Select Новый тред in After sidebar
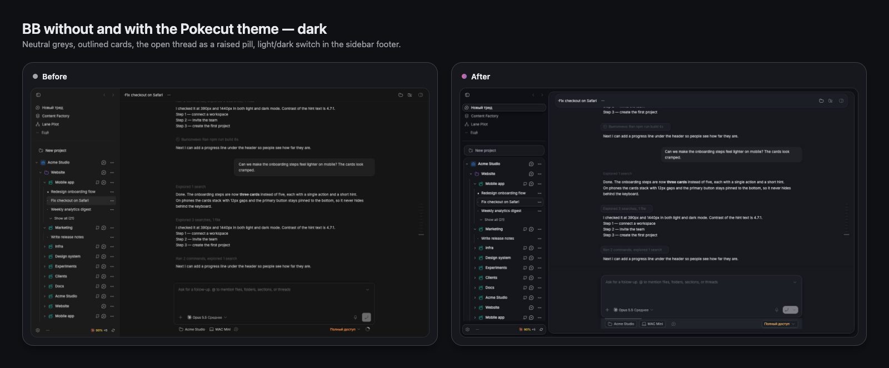The height and width of the screenshot is (368, 889). 504,108
